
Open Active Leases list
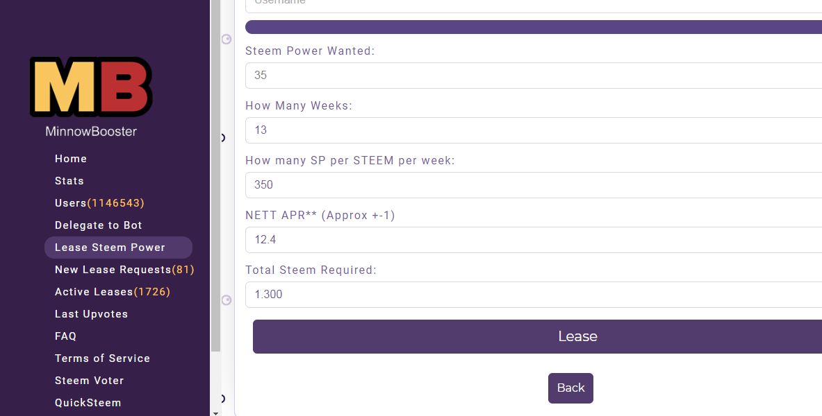pyautogui.click(x=113, y=291)
